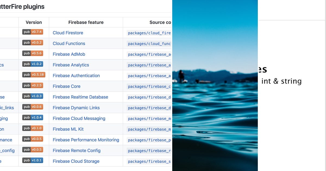Click the pub v0.5.18 badge for Firebase Authentication
326x171 pixels.
(x=33, y=75)
